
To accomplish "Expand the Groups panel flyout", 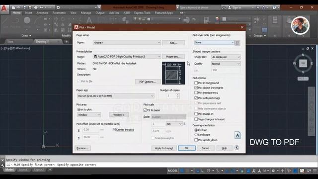I will coord(259,35).
